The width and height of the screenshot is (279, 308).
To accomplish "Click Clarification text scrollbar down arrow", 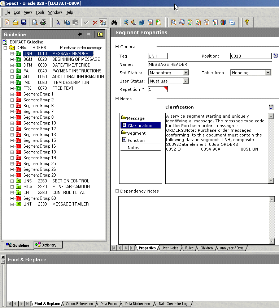I will click(271, 181).
